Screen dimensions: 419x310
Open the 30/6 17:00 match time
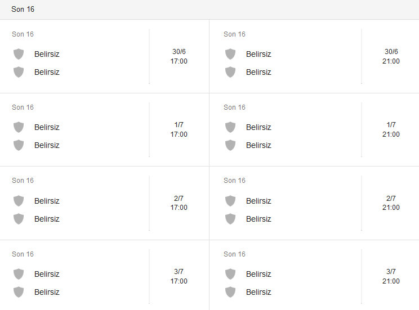point(179,56)
